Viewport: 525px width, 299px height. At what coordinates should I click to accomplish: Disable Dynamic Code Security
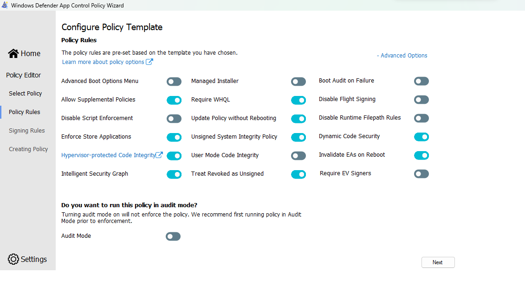pyautogui.click(x=421, y=137)
